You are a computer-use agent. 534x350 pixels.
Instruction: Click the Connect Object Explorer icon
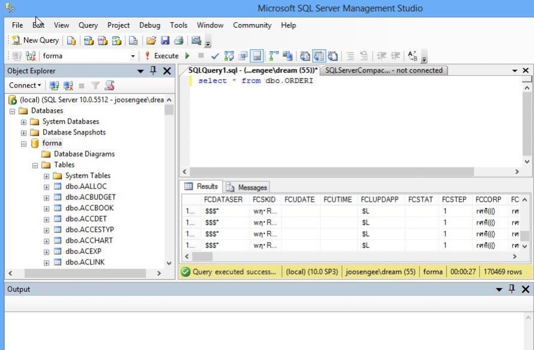(x=54, y=85)
